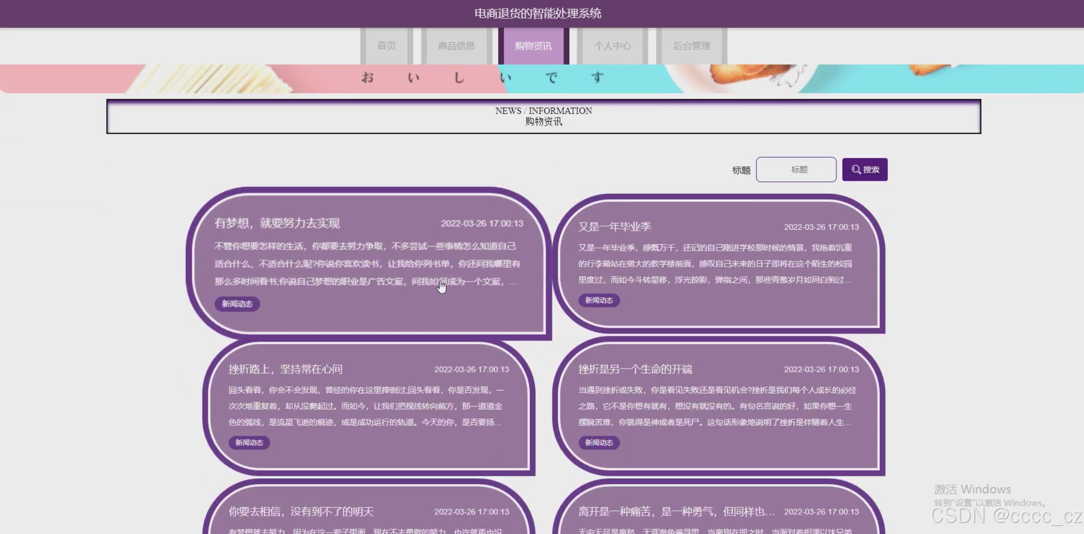The height and width of the screenshot is (534, 1084).
Task: Open article 又是一年毕业季
Action: 614,226
